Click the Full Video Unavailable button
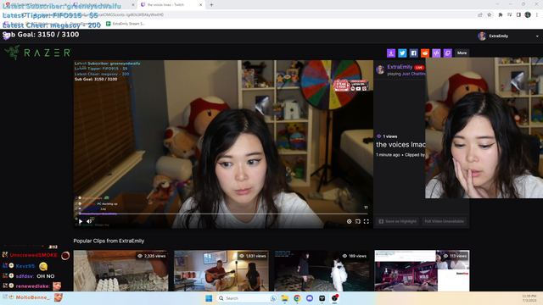This screenshot has width=543, height=305. [x=444, y=221]
